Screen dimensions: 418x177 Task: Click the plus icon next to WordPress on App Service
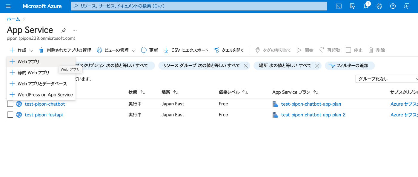(x=12, y=95)
